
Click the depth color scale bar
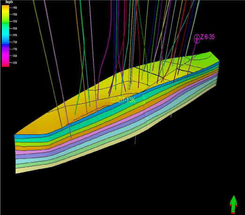(x=6, y=36)
